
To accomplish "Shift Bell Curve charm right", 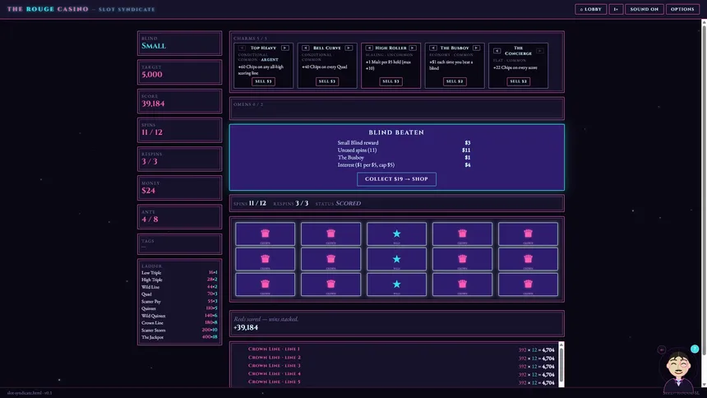I will coord(349,48).
